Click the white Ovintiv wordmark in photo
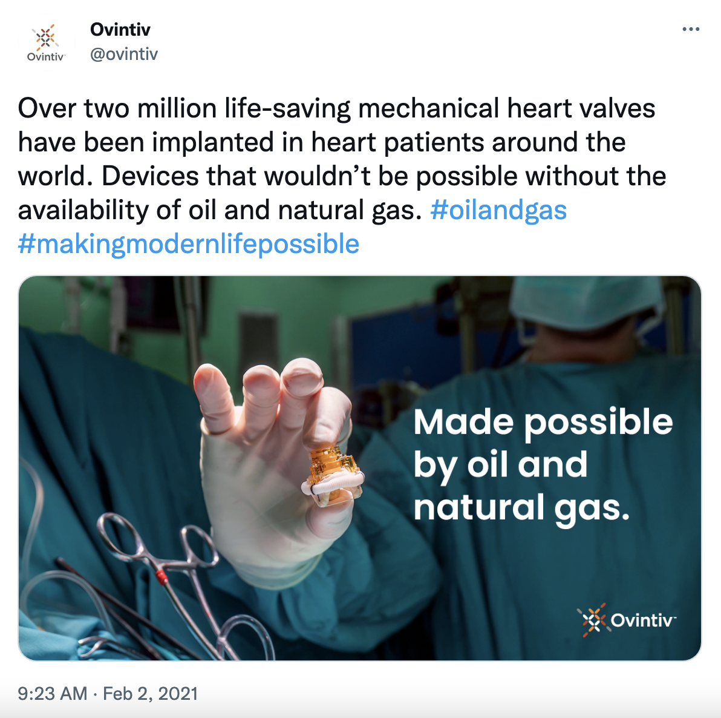721x718 pixels. click(x=643, y=621)
